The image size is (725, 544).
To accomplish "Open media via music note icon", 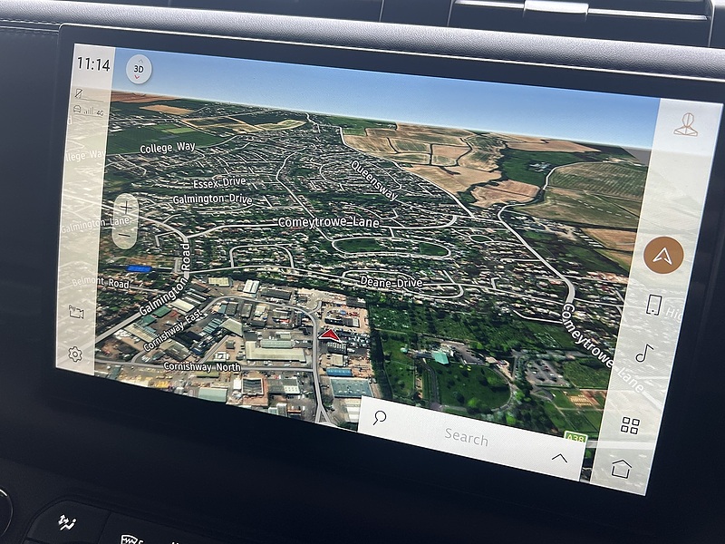I will tap(643, 353).
